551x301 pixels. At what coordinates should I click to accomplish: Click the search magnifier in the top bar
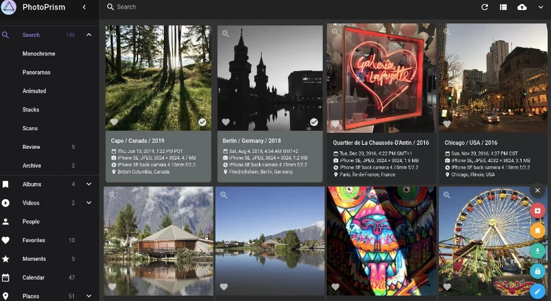(110, 7)
